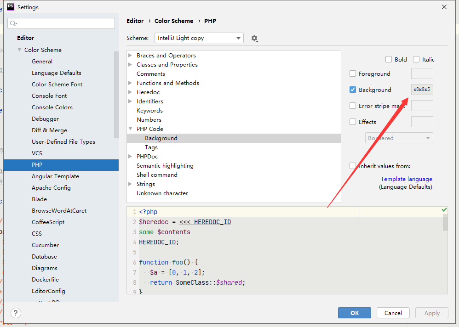Select Keywords in the attributes list

(149, 111)
